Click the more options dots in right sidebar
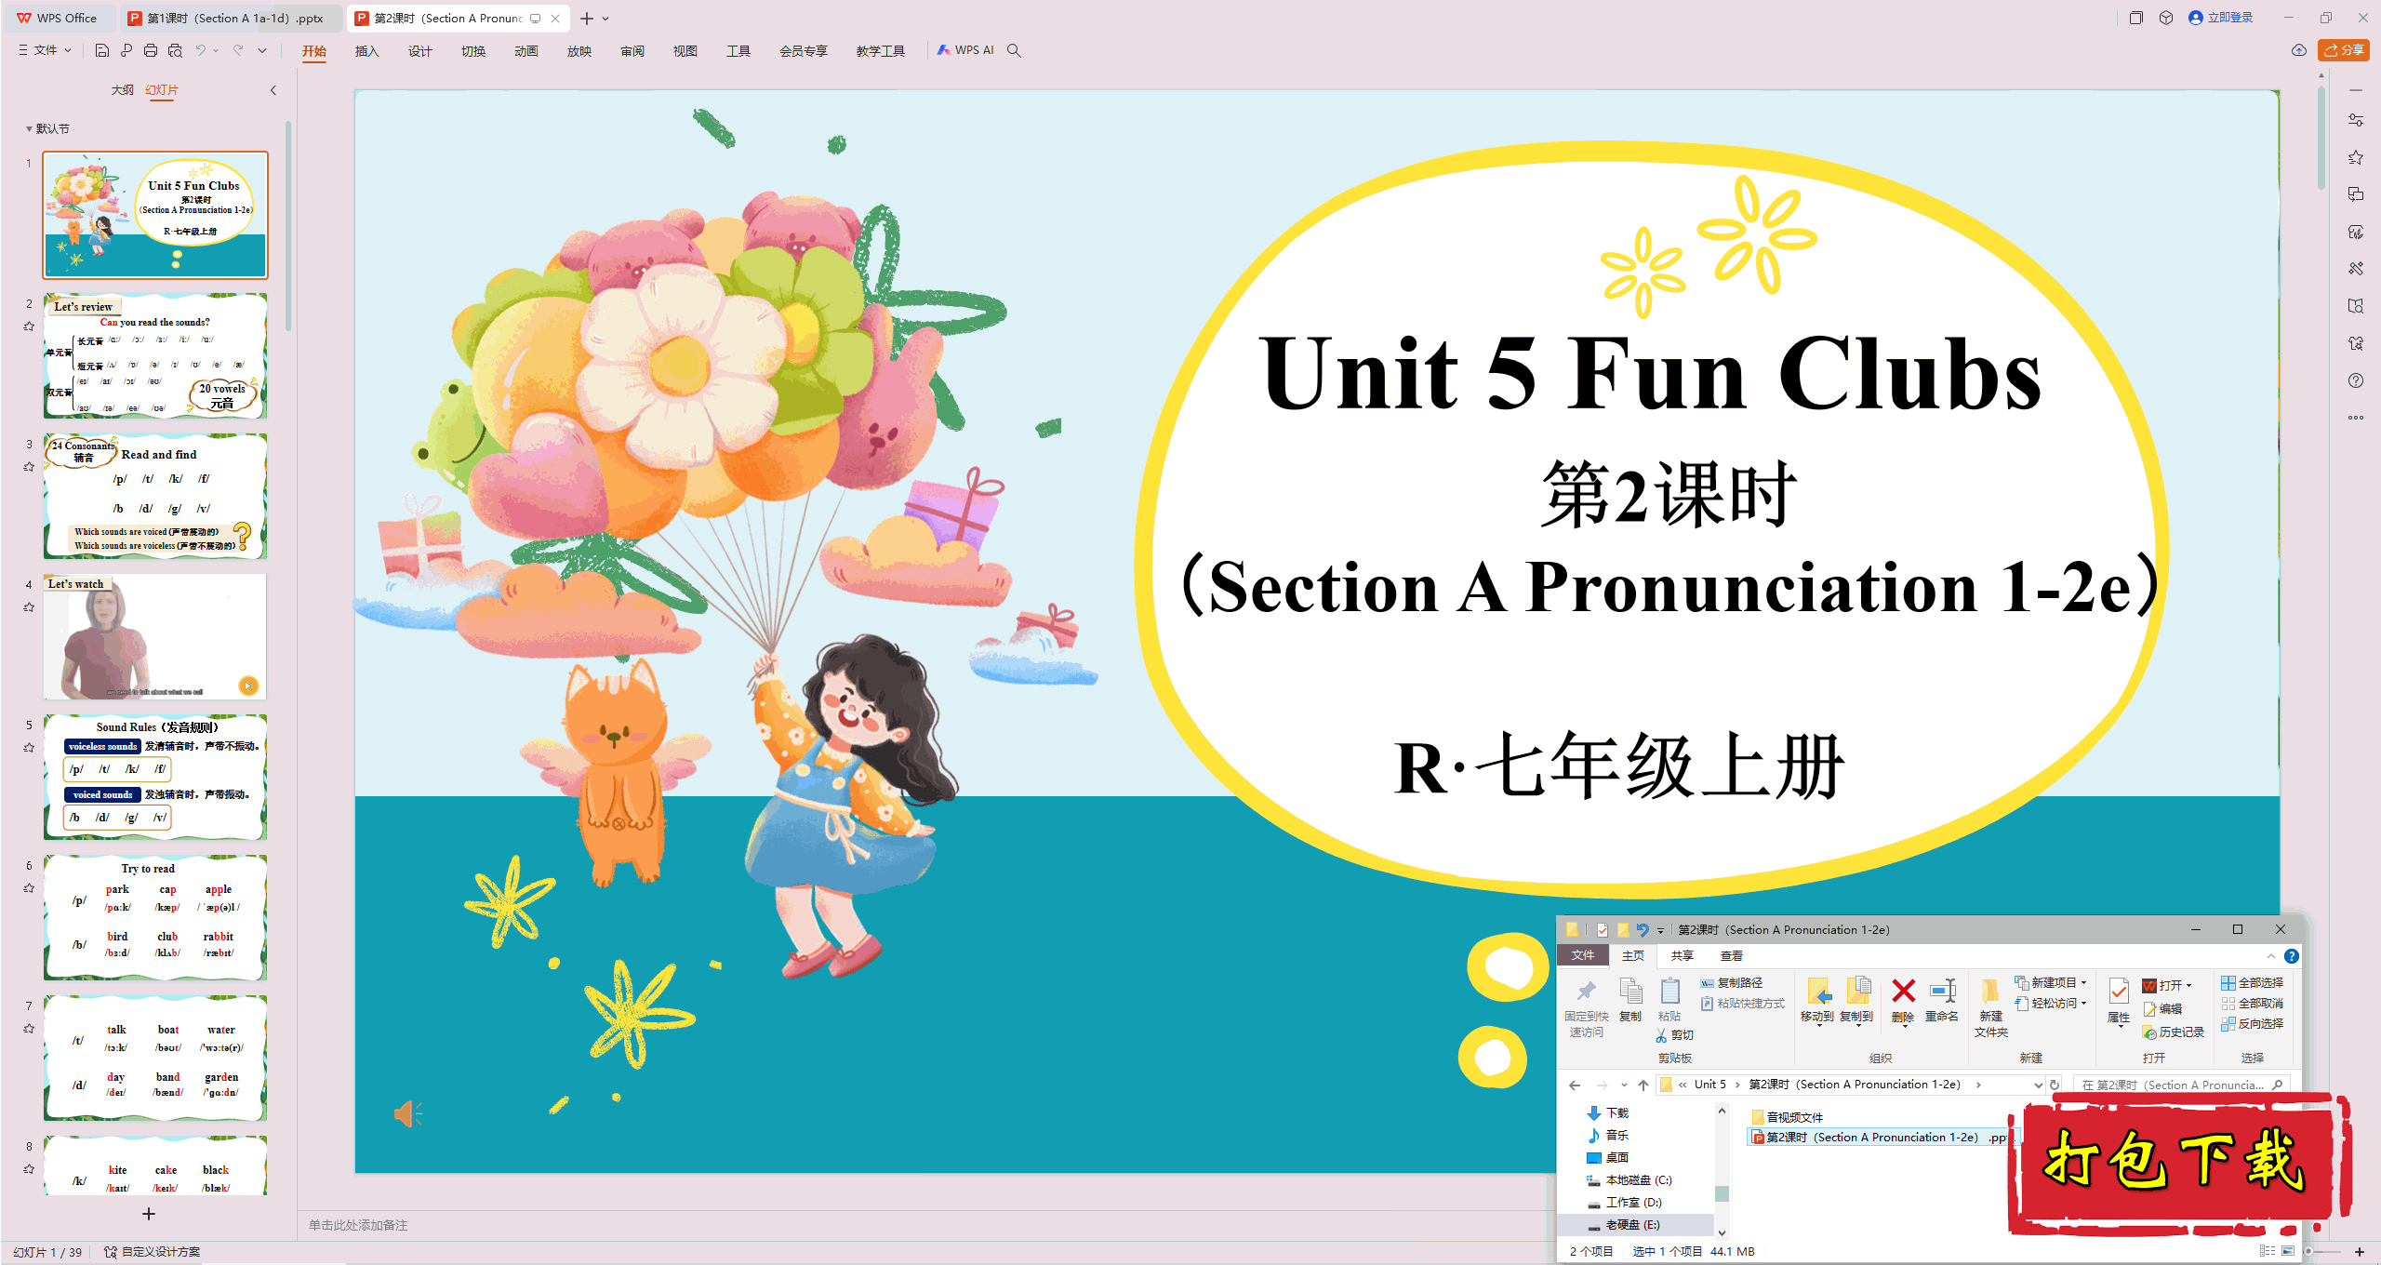 pos(2356,418)
